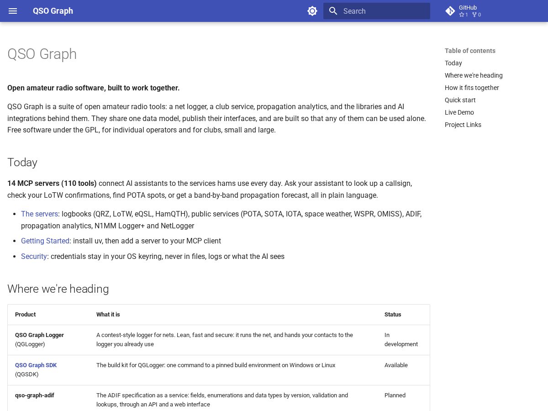Image resolution: width=548 pixels, height=411 pixels.
Task: Click the Open amateur radio software tagline
Action: 94,88
